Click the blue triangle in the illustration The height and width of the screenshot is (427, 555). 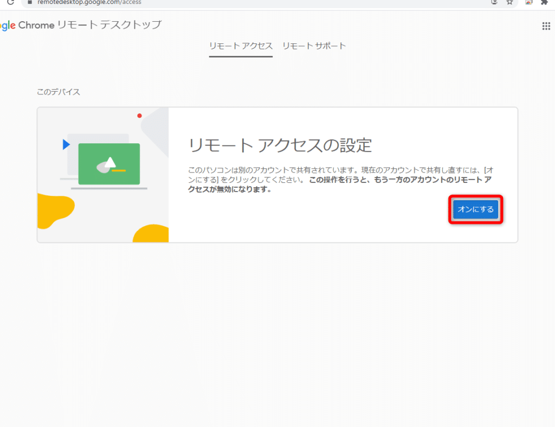coord(66,144)
